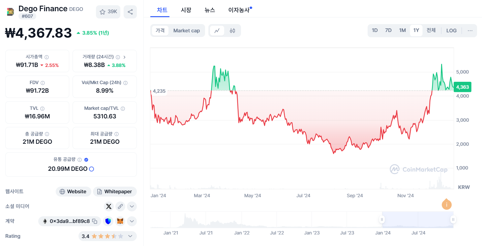Toggle LOG scale on chart
482x246 pixels.
pos(451,31)
